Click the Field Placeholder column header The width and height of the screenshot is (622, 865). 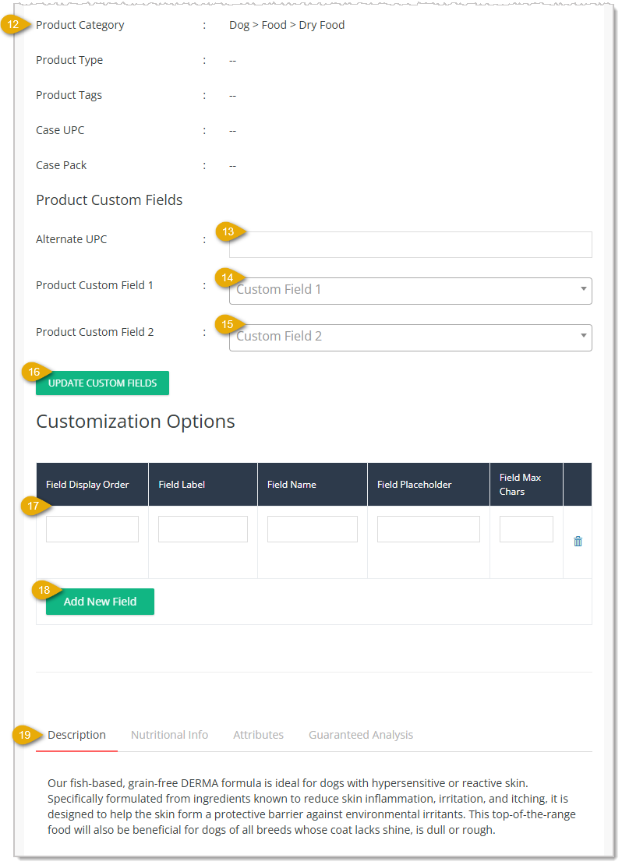pos(428,485)
